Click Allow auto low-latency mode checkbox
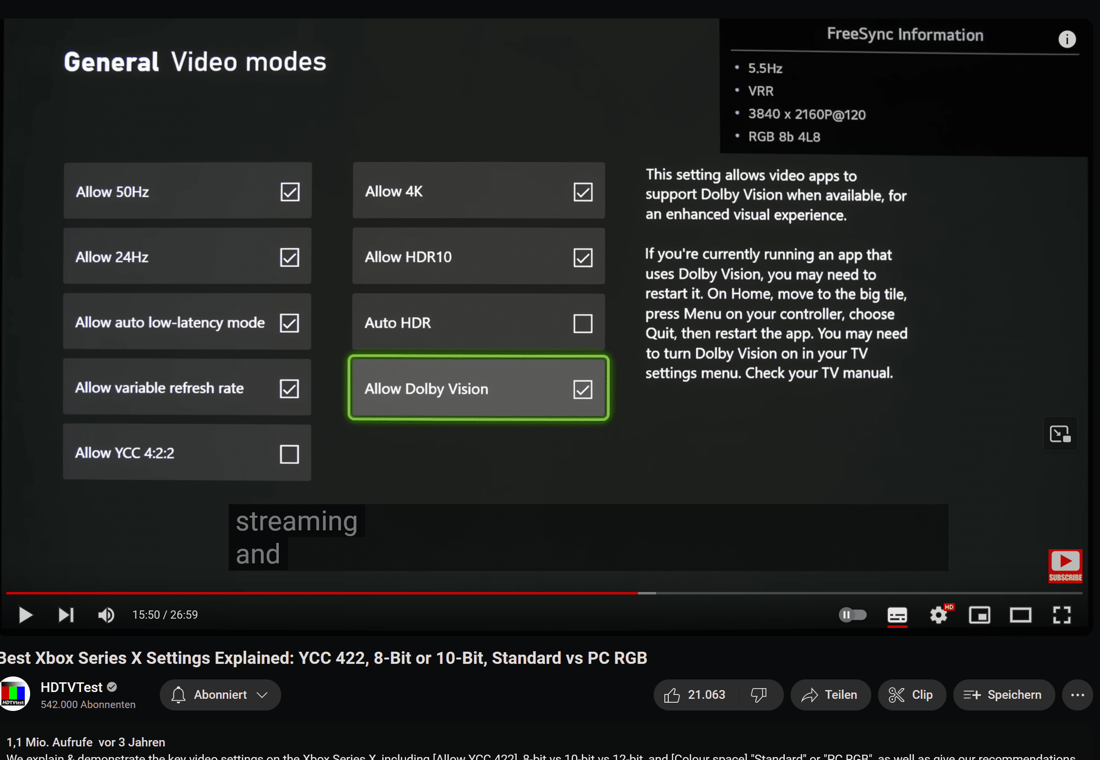The image size is (1100, 760). 289,323
